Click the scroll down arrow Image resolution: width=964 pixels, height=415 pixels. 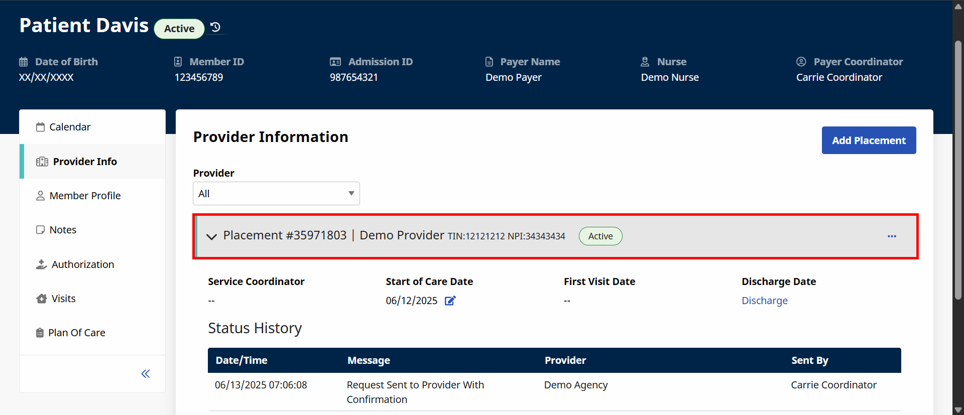(x=958, y=409)
